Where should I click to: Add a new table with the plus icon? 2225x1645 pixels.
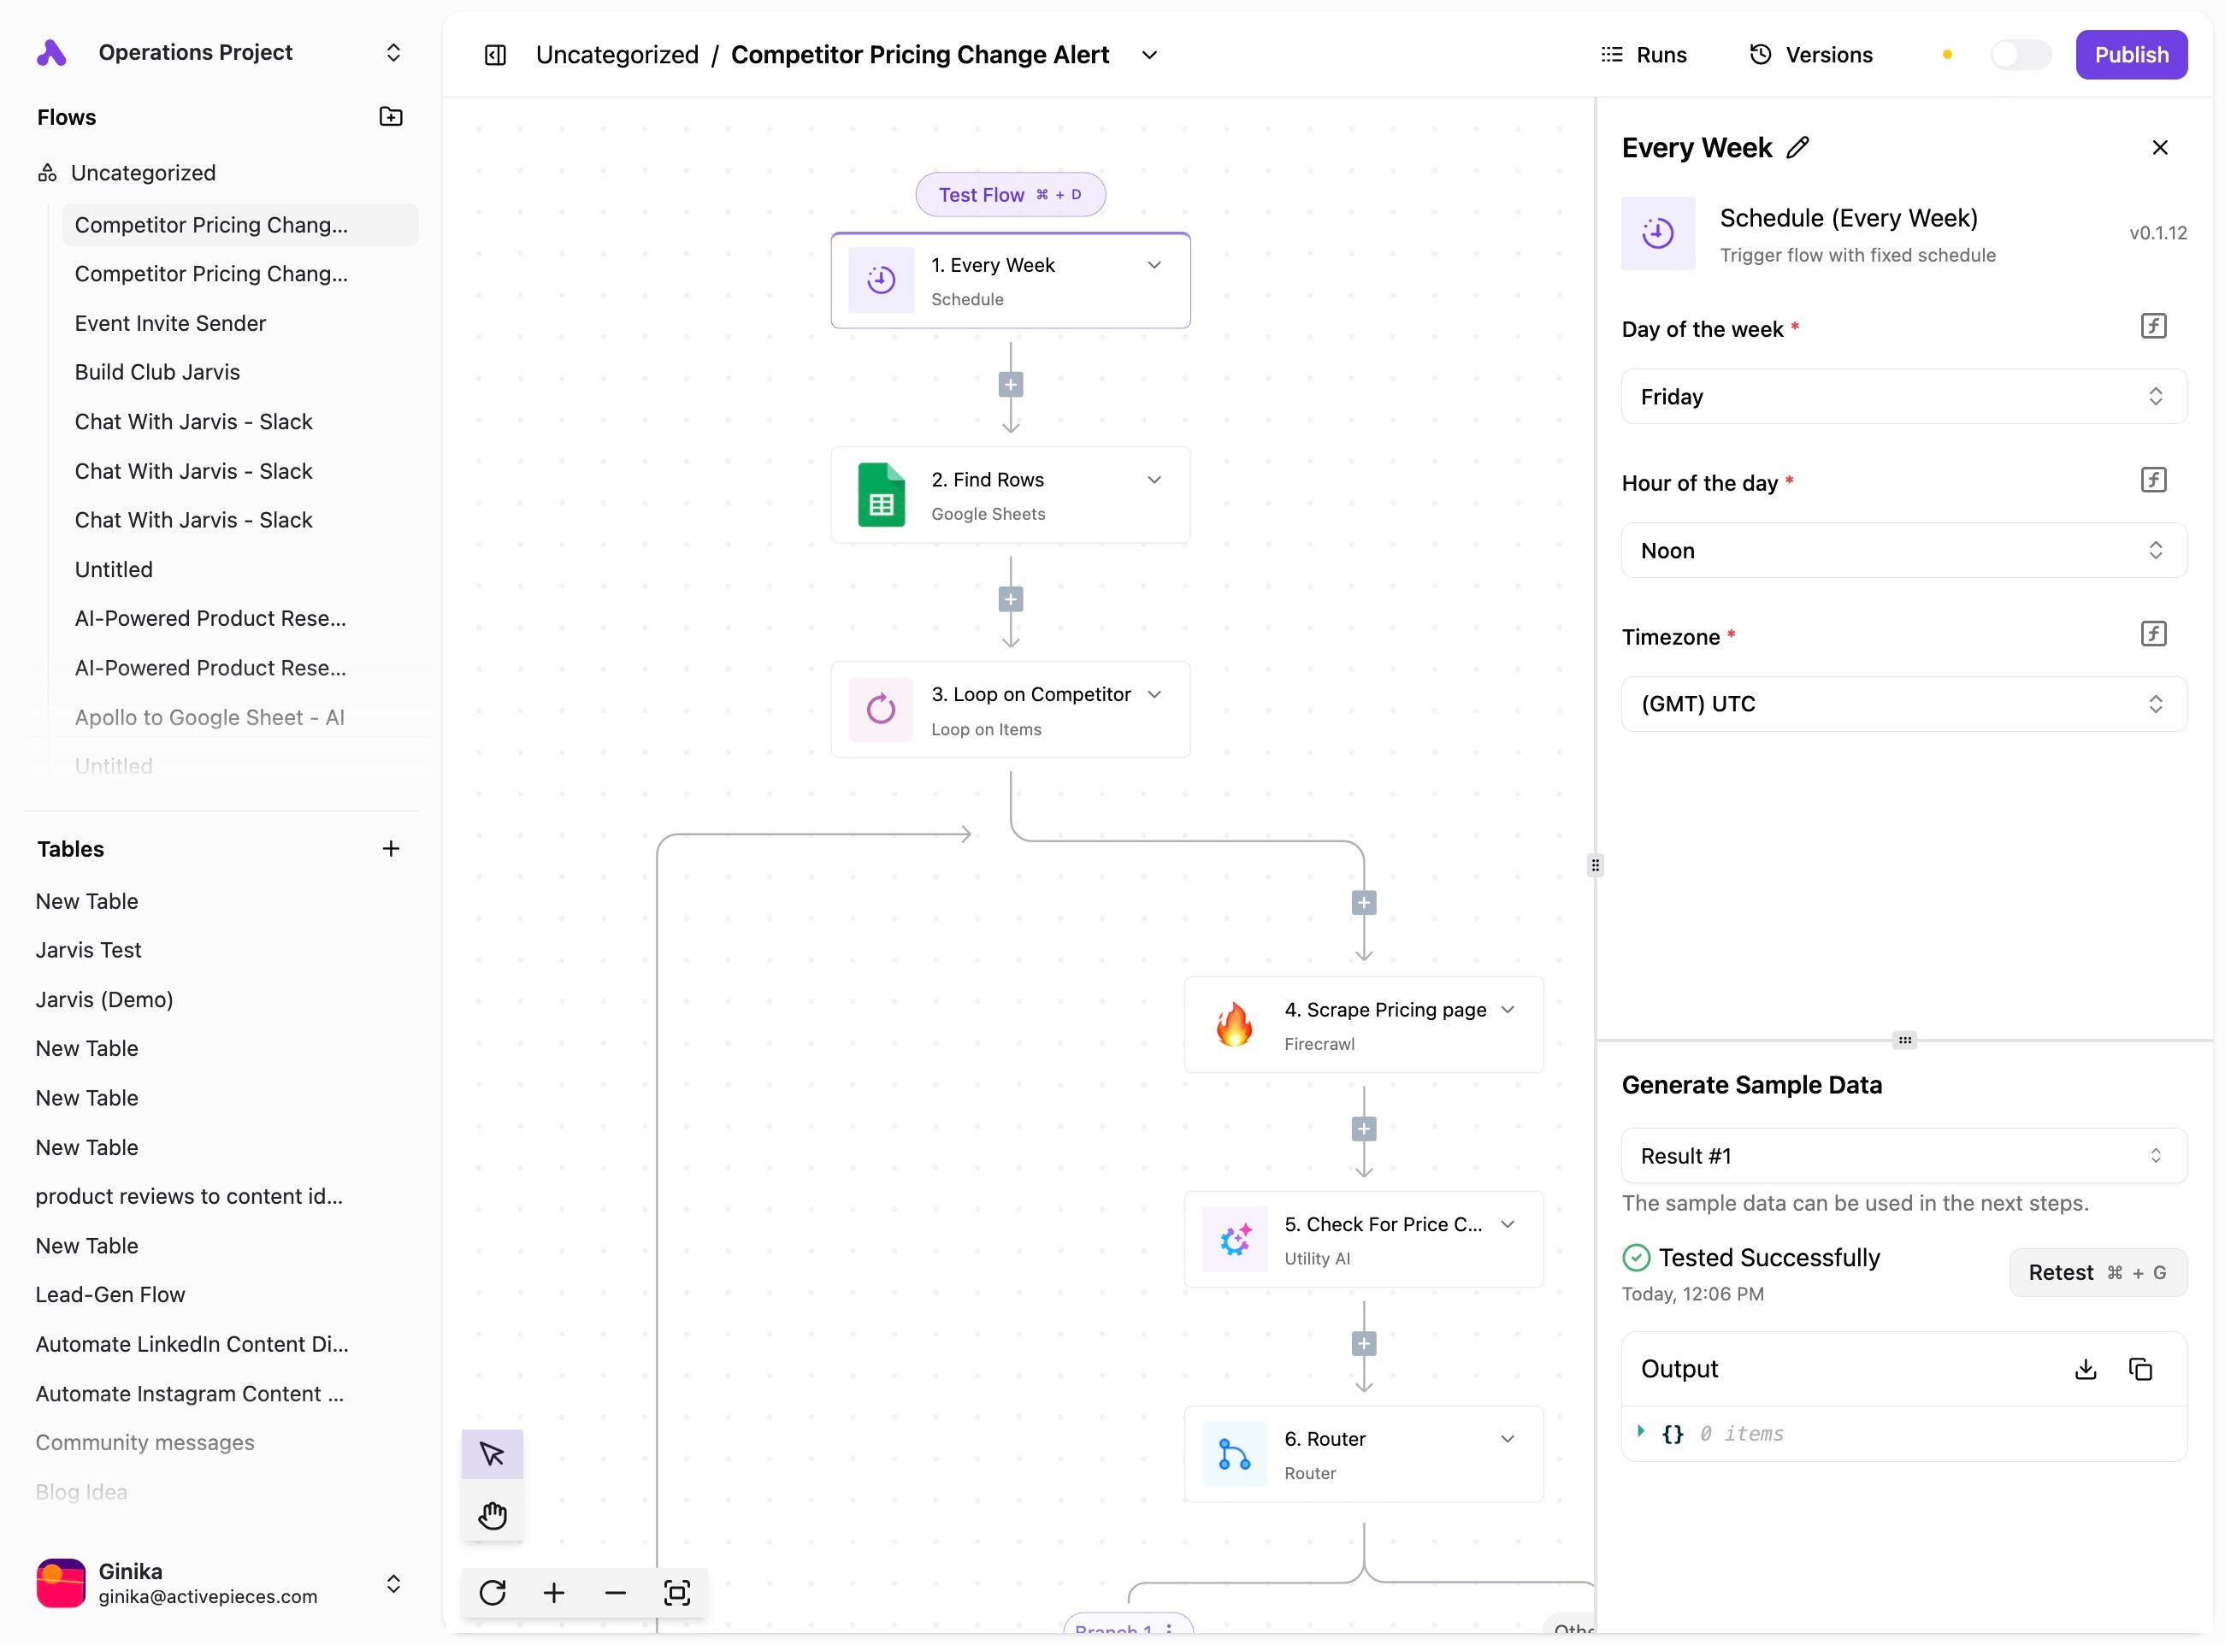[x=391, y=848]
